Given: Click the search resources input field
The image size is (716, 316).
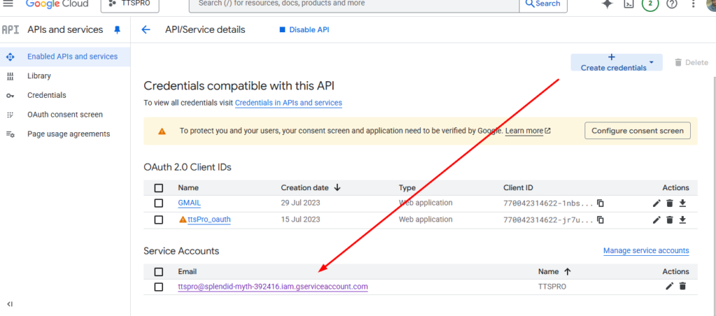Looking at the screenshot, I should tap(354, 3).
